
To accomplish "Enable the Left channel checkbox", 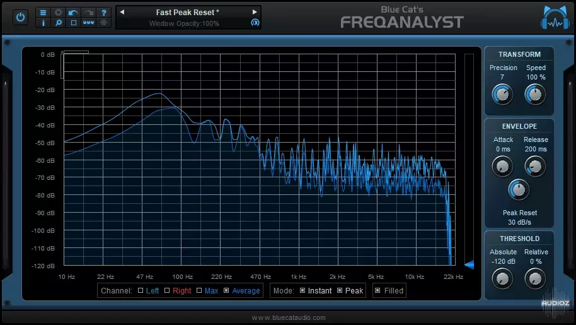I will (x=141, y=290).
